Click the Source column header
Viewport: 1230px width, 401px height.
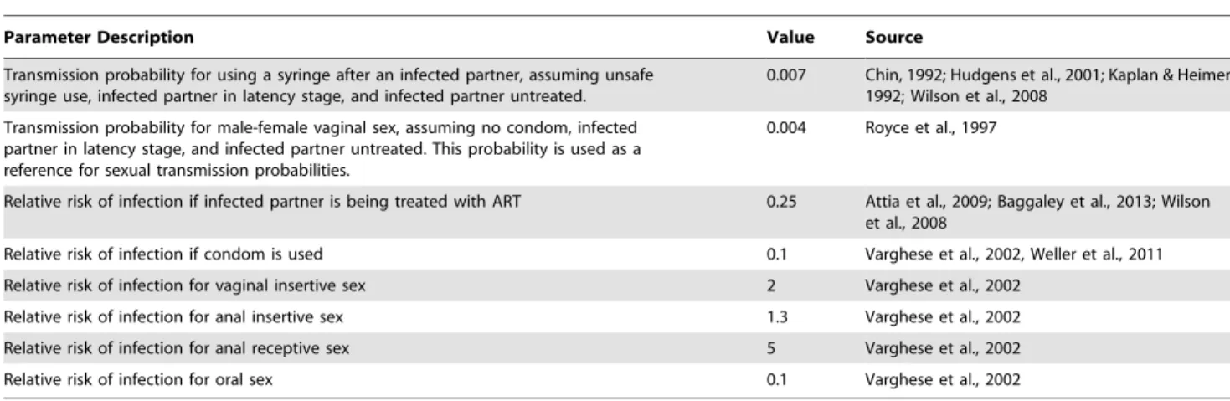tap(885, 39)
